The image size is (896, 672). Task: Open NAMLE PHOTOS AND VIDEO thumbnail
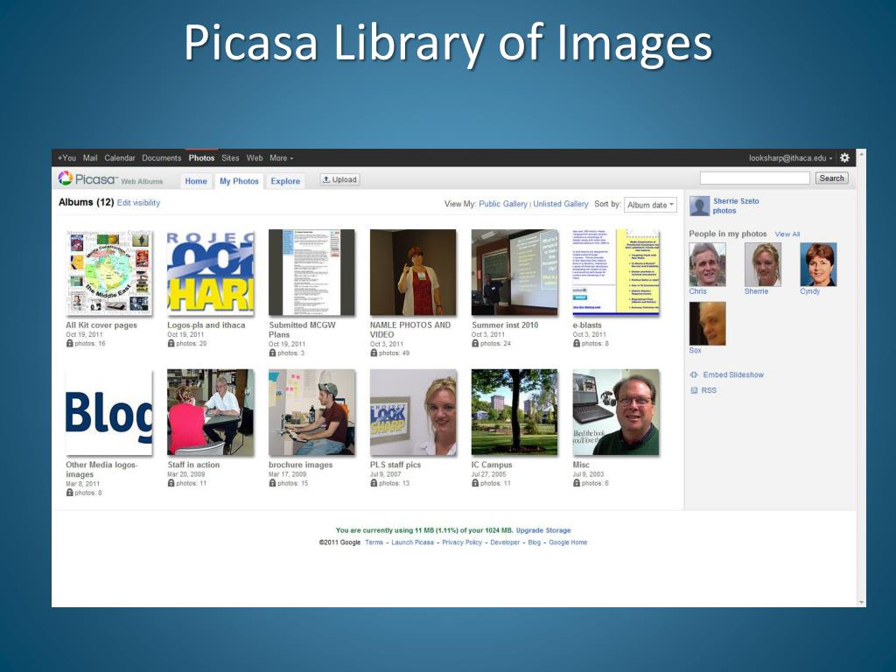click(x=413, y=273)
